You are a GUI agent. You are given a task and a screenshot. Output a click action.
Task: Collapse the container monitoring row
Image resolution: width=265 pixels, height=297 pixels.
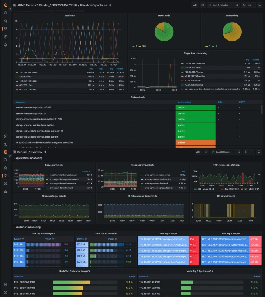click(x=27, y=227)
